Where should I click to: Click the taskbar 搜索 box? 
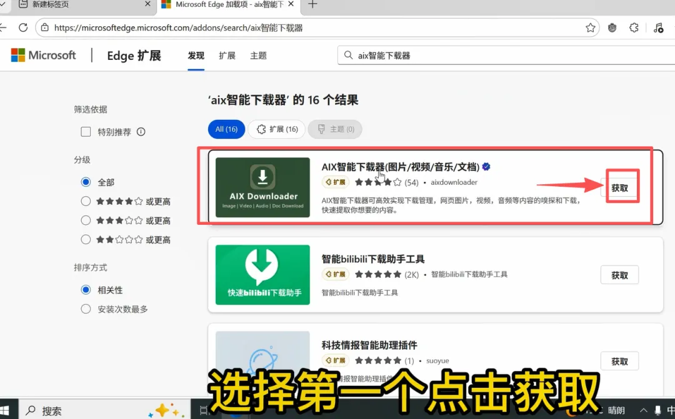[104, 410]
